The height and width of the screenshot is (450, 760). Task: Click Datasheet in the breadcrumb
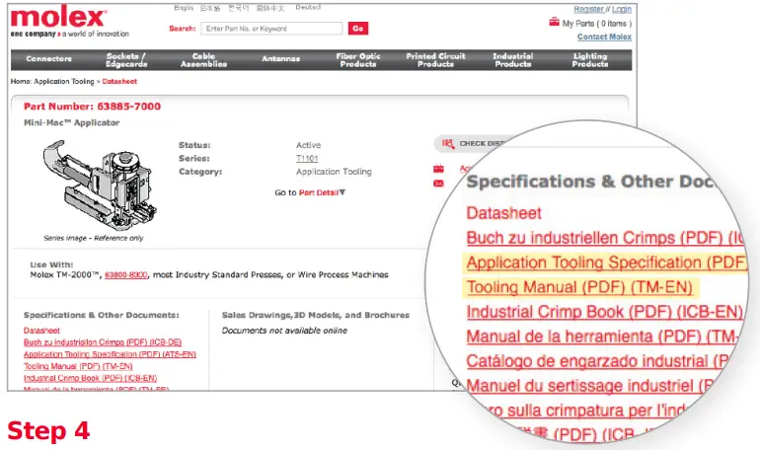pos(119,81)
